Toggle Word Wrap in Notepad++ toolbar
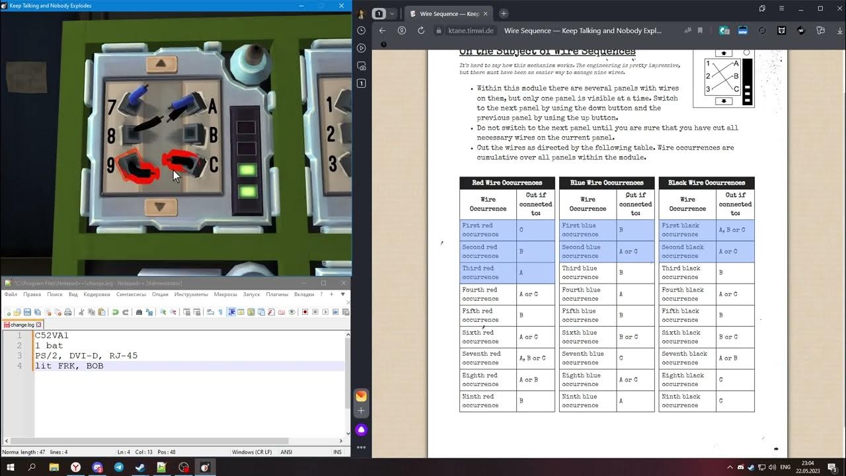Screen dimensions: 846x476 pos(210,312)
